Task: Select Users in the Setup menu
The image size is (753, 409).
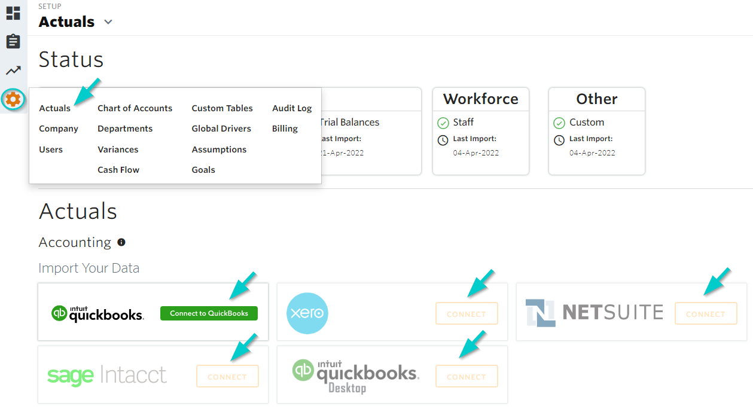Action: point(51,149)
